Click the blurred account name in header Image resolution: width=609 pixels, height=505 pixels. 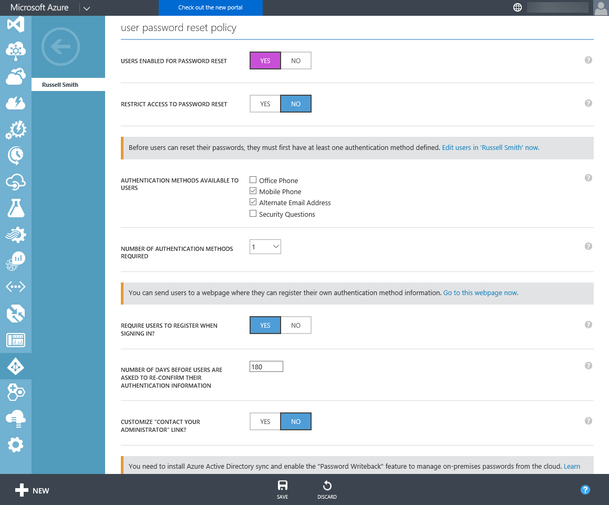tap(558, 7)
